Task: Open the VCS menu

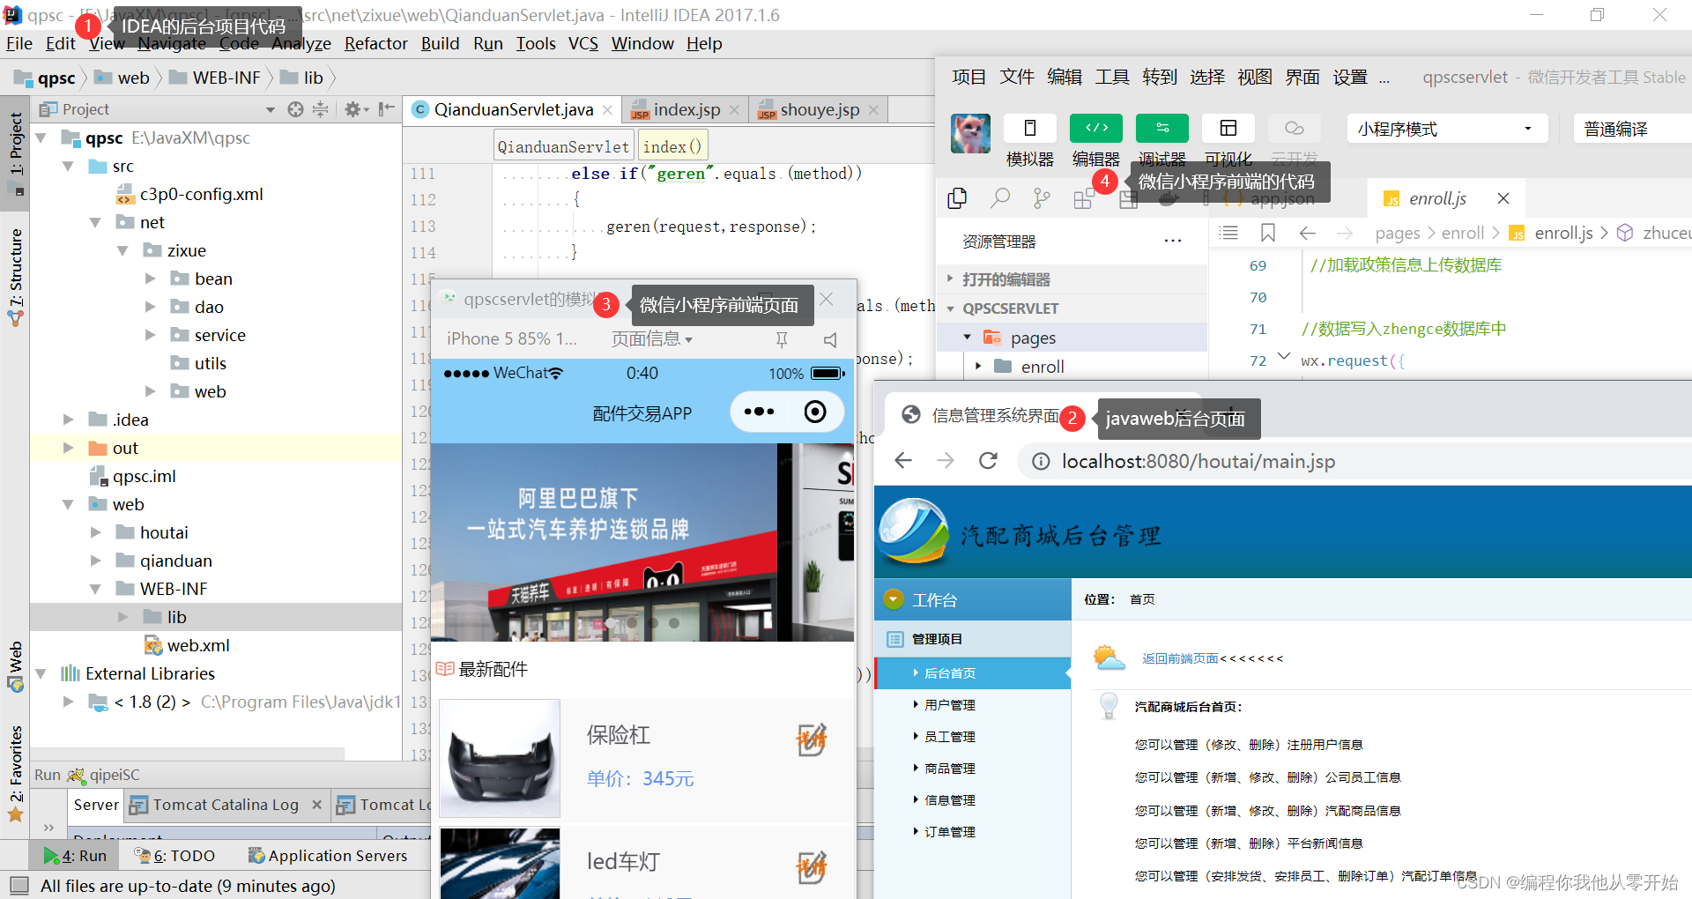Action: point(583,43)
